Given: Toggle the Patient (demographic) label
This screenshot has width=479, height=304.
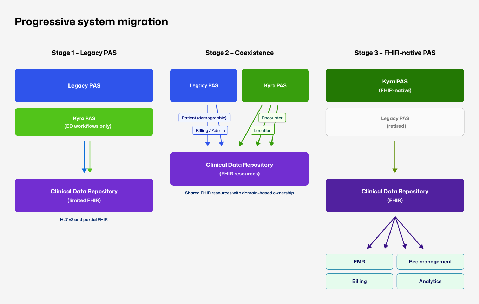Looking at the screenshot, I should [204, 117].
